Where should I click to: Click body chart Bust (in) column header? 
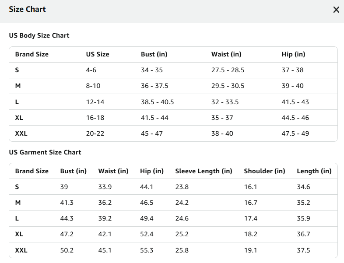(x=154, y=54)
